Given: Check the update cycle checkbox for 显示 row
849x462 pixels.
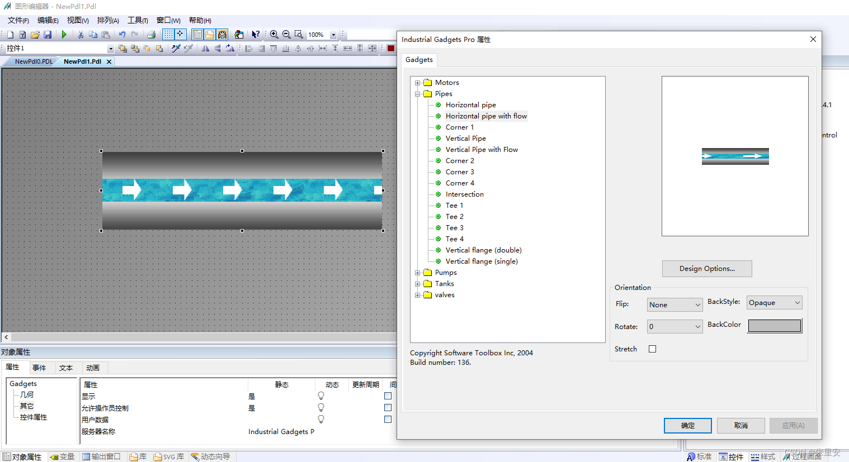Looking at the screenshot, I should pyautogui.click(x=388, y=396).
